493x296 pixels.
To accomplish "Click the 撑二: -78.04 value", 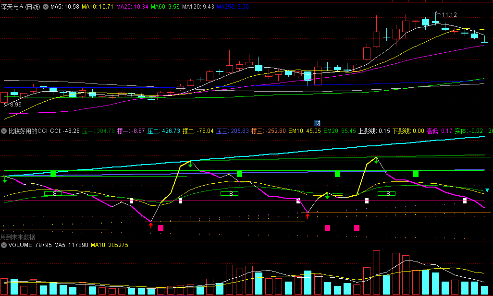I will [198, 131].
